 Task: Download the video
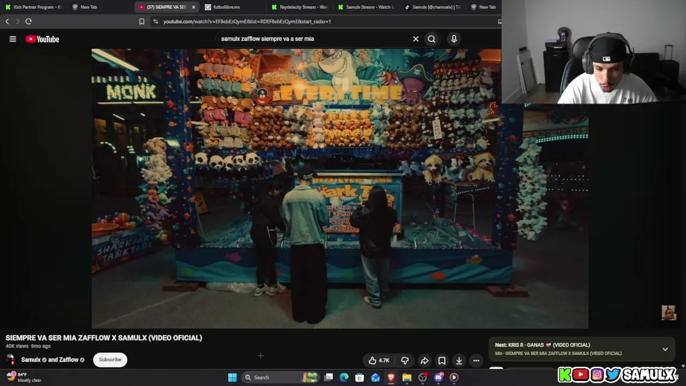click(x=459, y=361)
